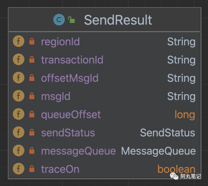Click the class icon beside SendResult
This screenshot has height=186, width=208.
point(59,20)
